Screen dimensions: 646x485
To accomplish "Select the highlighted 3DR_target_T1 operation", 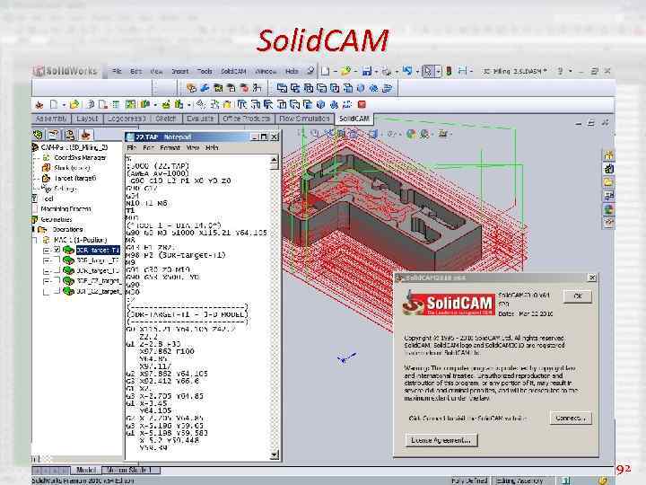I will coord(98,250).
